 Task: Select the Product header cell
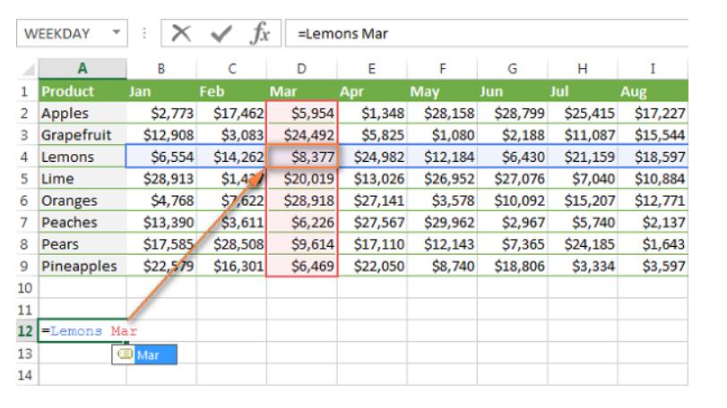(x=81, y=91)
